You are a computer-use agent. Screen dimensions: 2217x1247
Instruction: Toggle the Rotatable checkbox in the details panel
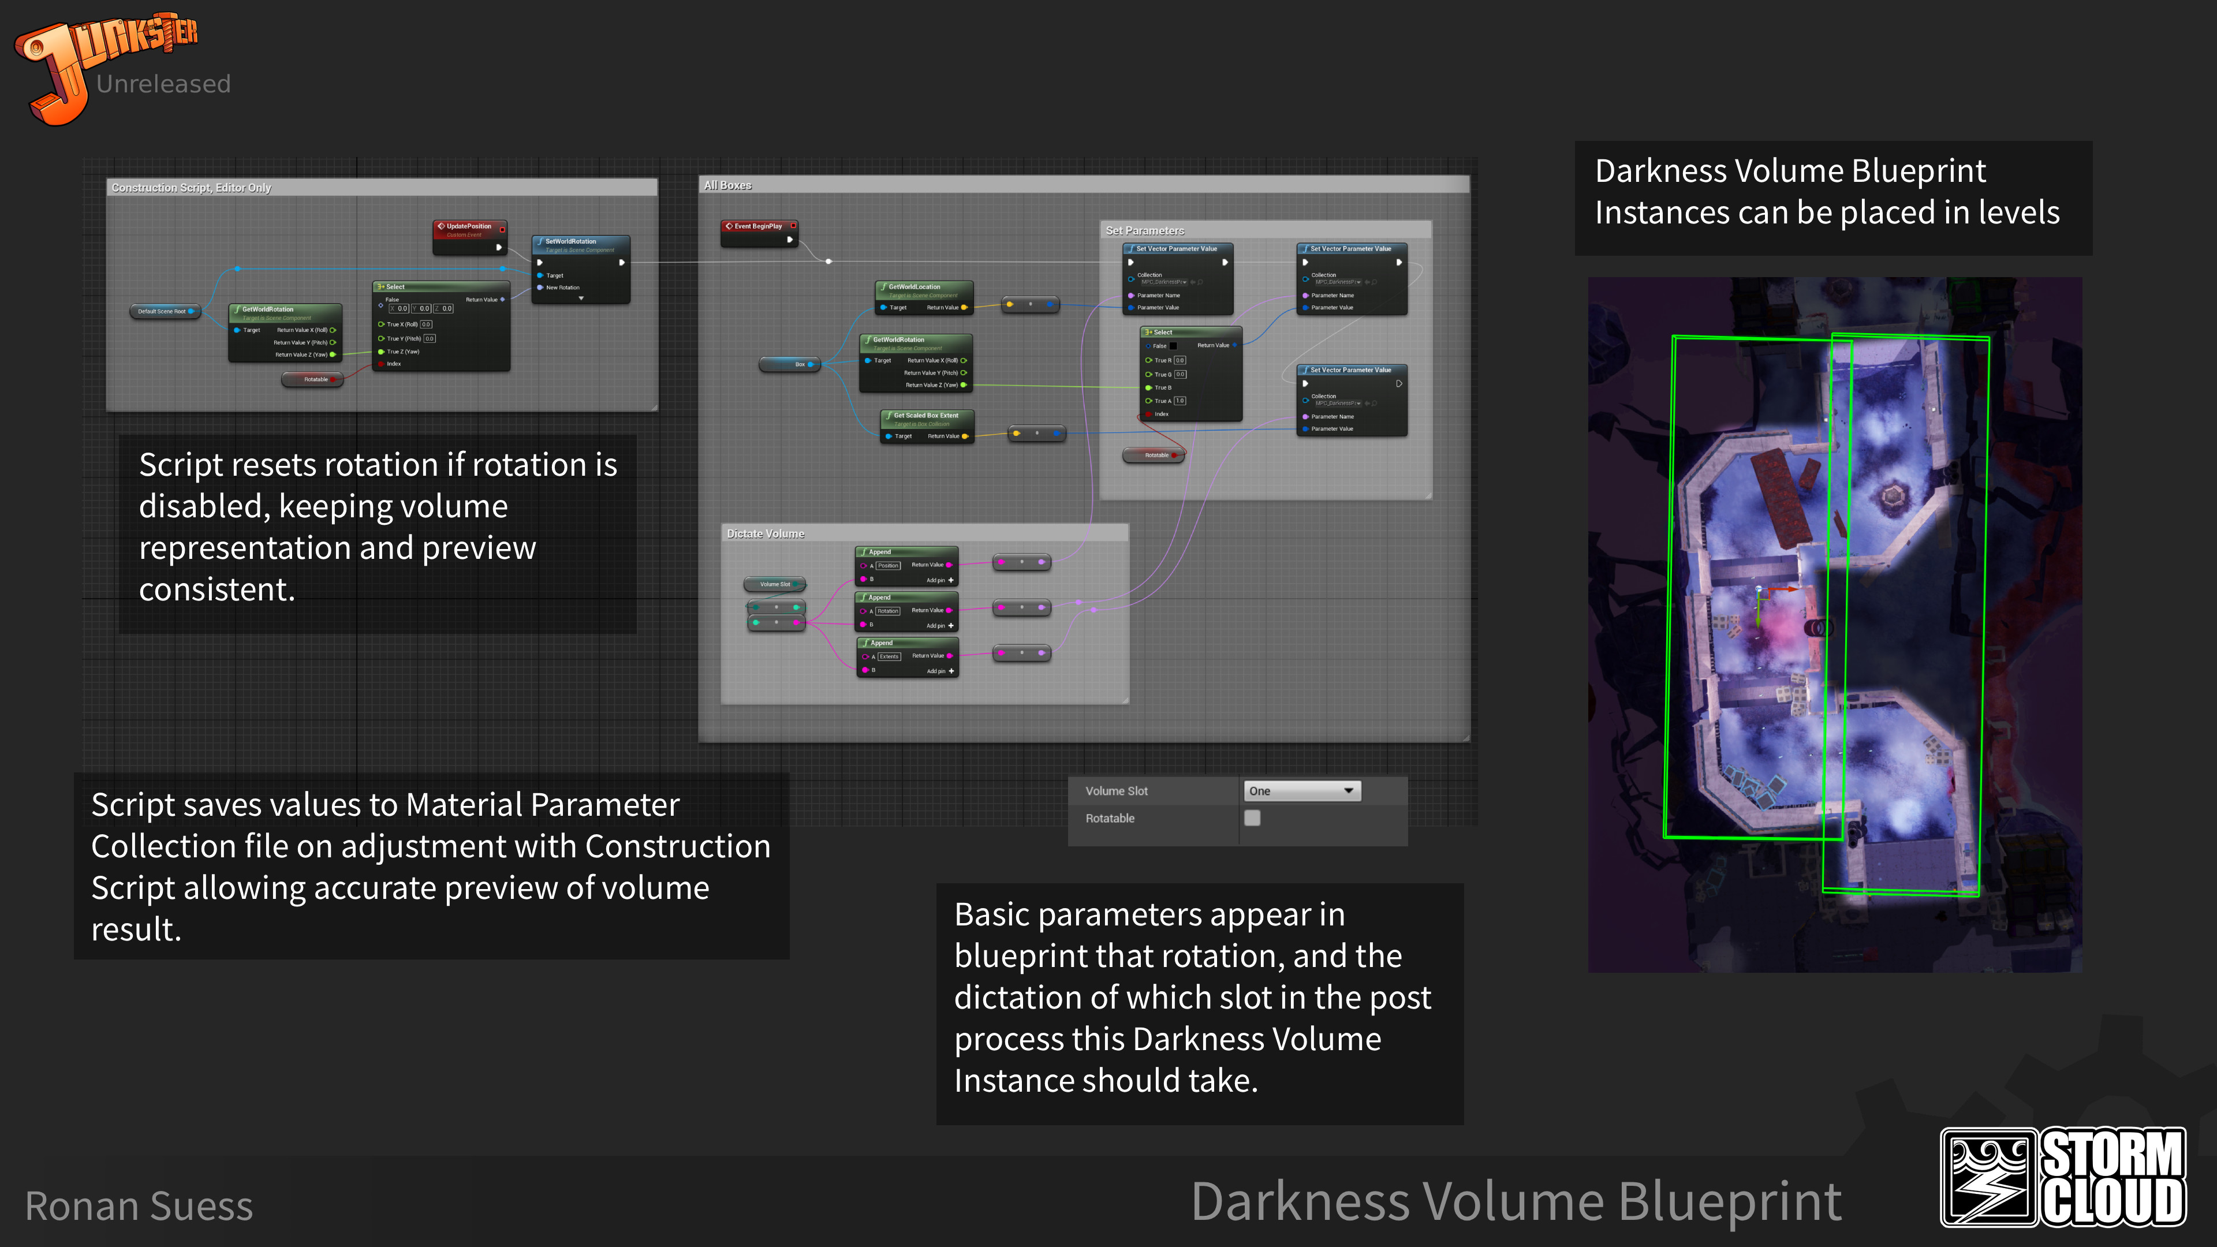(x=1253, y=817)
